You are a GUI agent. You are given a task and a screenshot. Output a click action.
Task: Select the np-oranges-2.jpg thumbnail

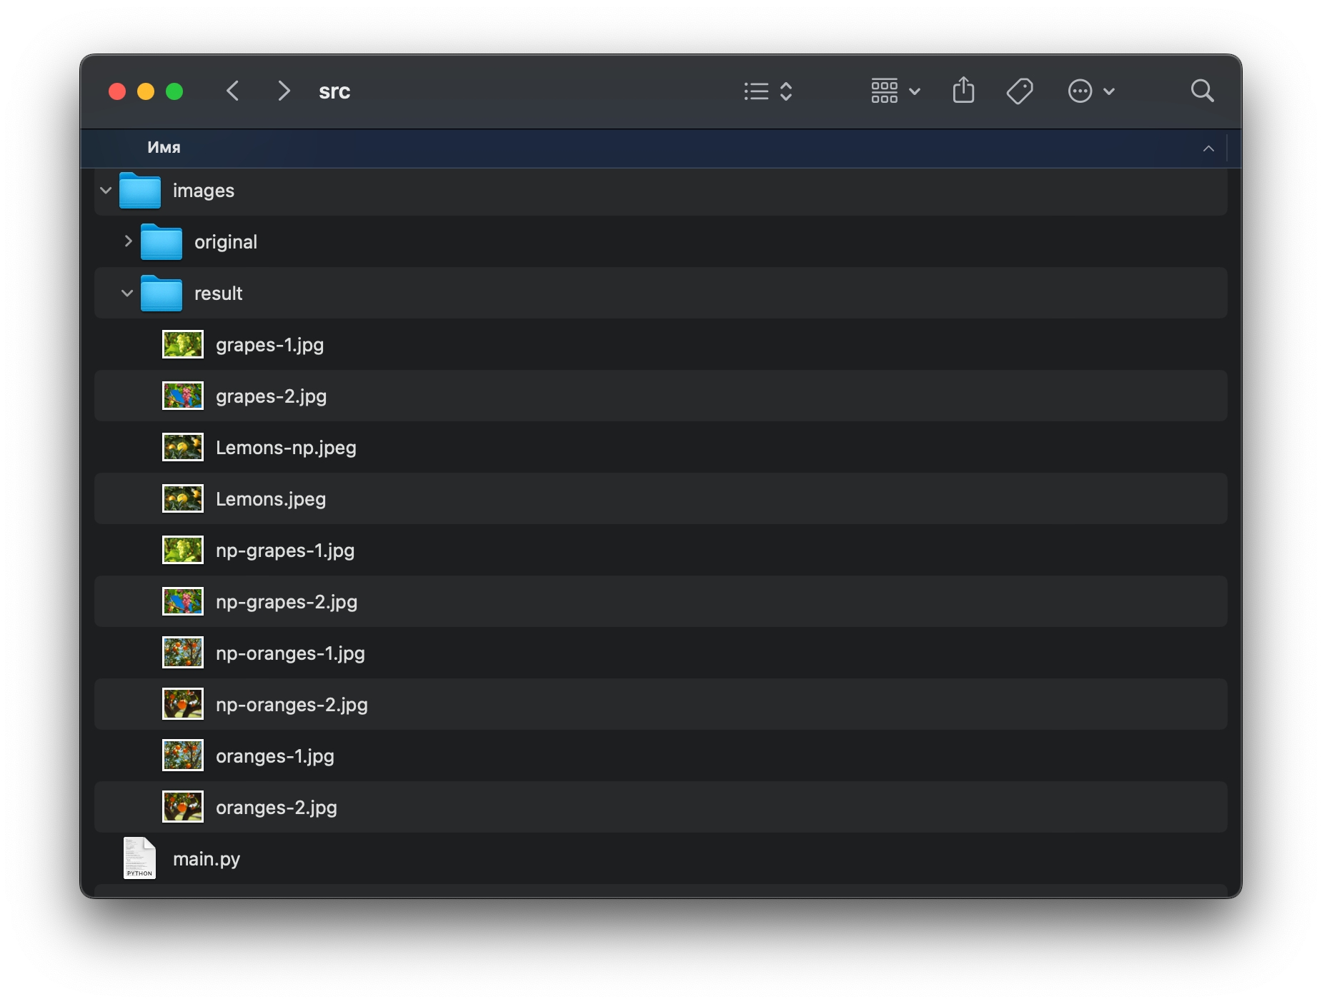point(183,704)
